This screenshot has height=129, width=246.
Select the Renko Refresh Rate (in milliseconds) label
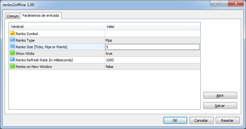44,60
